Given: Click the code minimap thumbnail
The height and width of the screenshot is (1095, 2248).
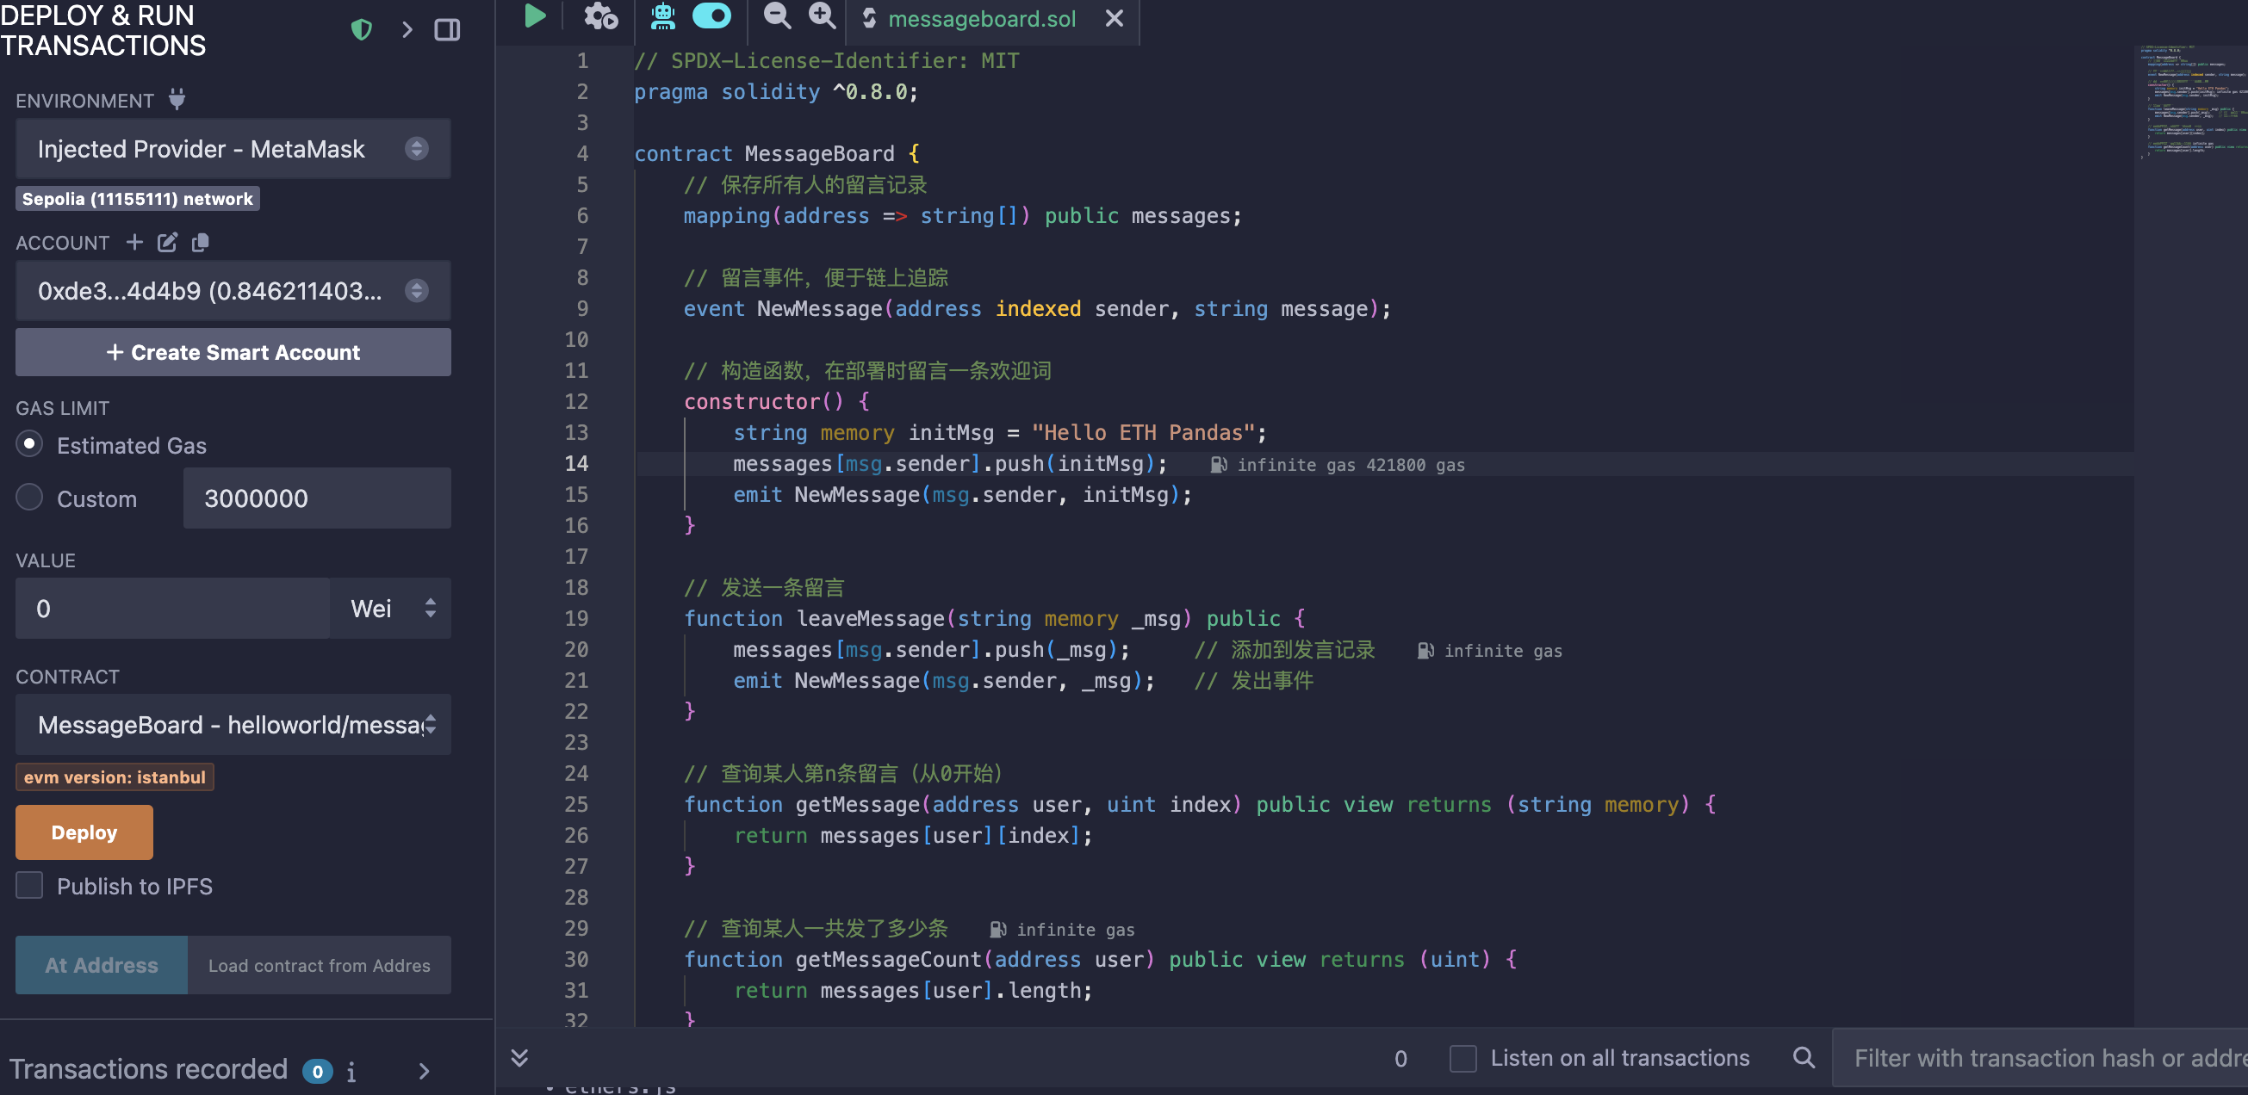Looking at the screenshot, I should pos(2191,102).
